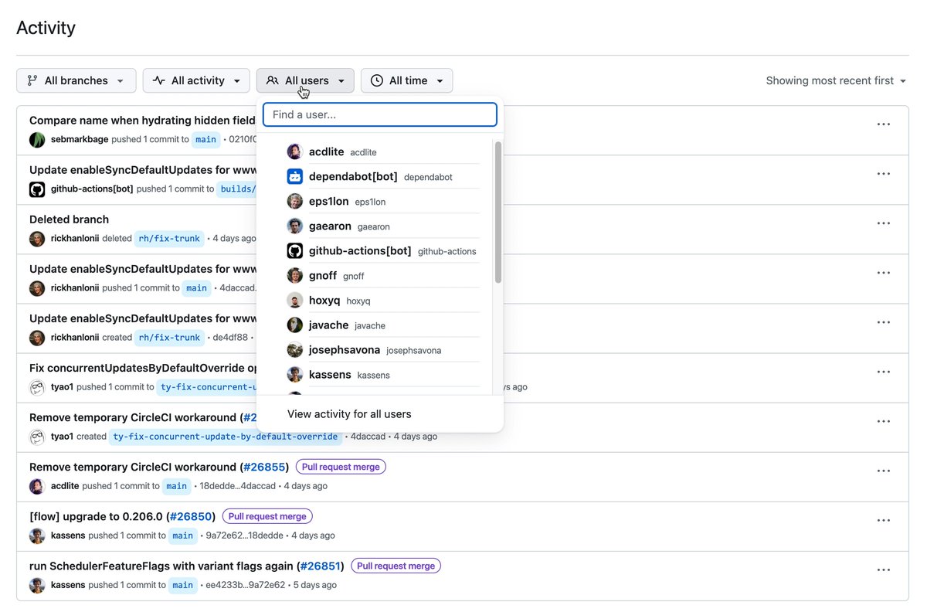
Task: Open rh/fix-trunk label in Deleted branch row
Action: 169,239
